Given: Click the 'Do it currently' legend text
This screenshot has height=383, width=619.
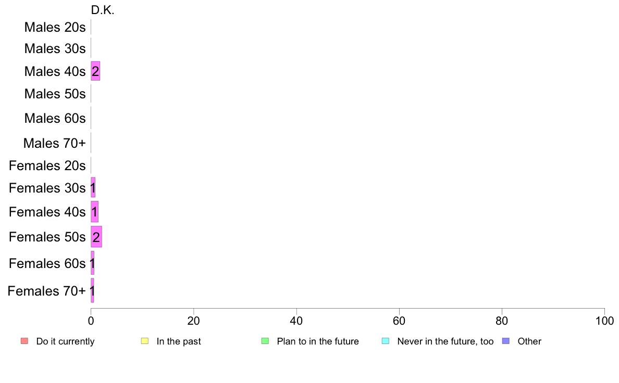Looking at the screenshot, I should pyautogui.click(x=66, y=341).
